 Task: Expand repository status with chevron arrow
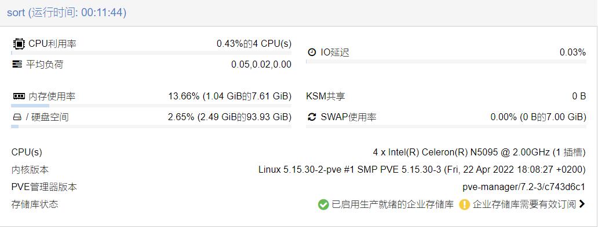pyautogui.click(x=582, y=204)
